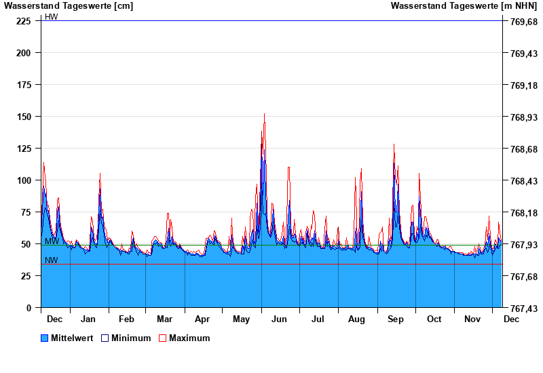Select the Minimum legend text
The height and width of the screenshot is (373, 543).
[131, 338]
